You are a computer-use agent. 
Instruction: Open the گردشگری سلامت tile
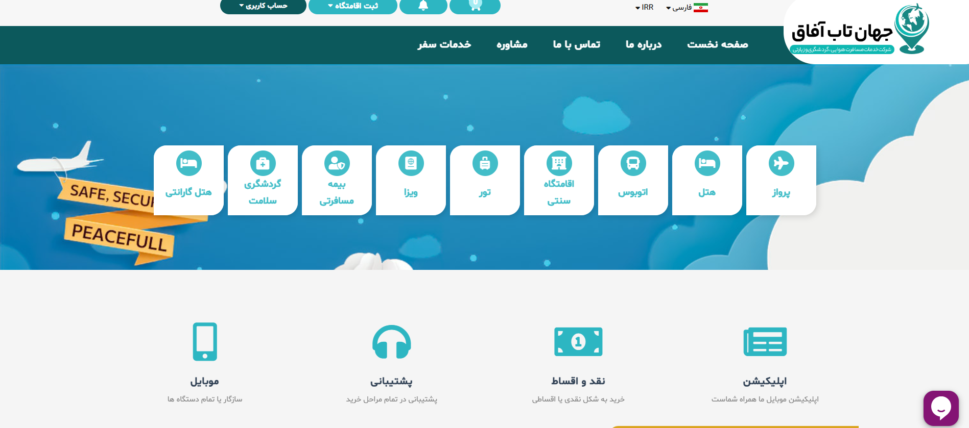click(263, 180)
